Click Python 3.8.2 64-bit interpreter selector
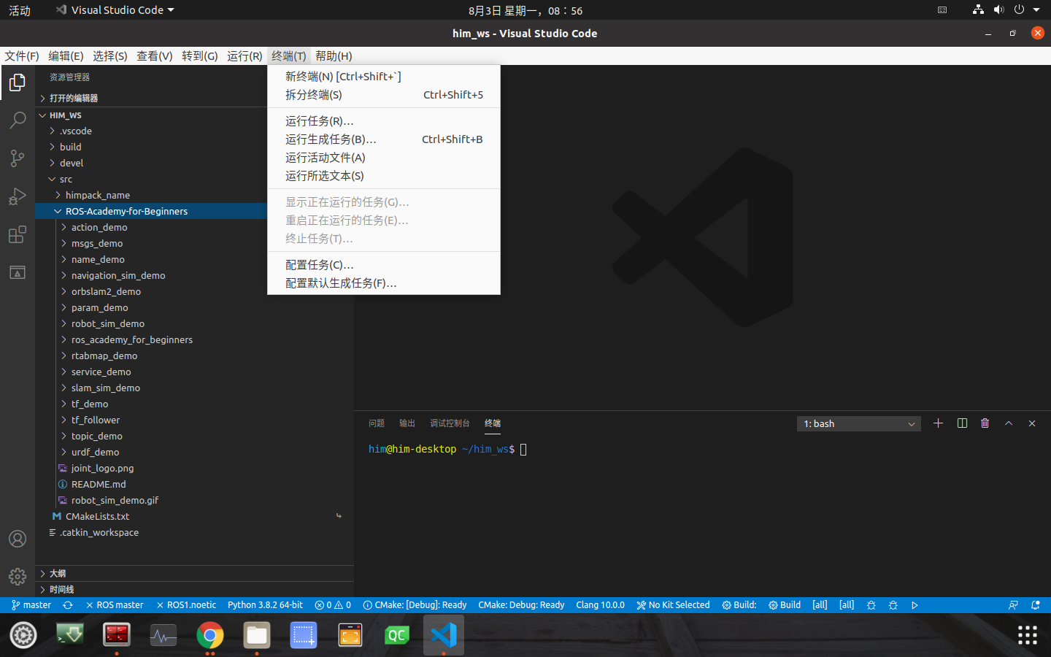The height and width of the screenshot is (657, 1051). [265, 605]
